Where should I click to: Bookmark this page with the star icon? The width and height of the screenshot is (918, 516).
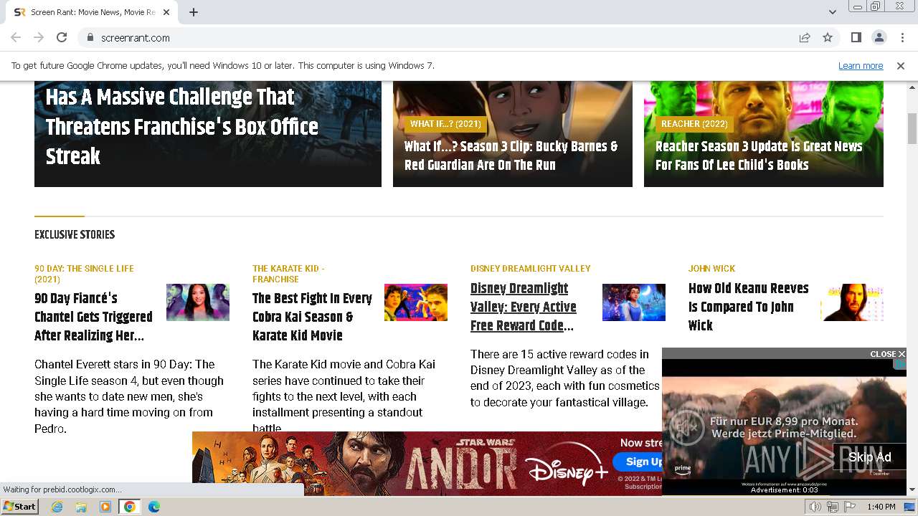click(x=828, y=37)
